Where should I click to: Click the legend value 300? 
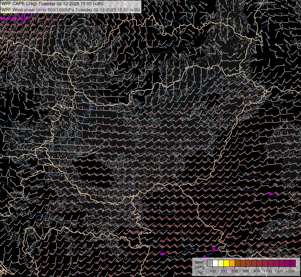click(224, 271)
